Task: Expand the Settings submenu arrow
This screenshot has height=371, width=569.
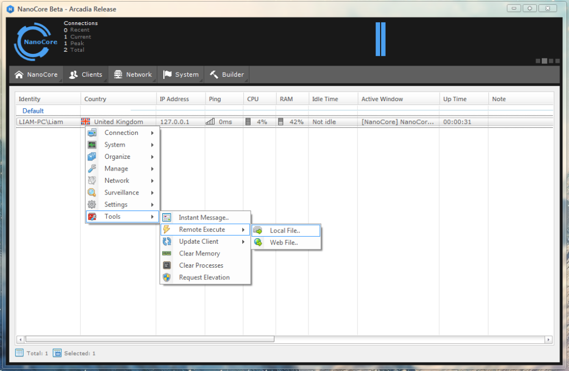Action: [152, 205]
